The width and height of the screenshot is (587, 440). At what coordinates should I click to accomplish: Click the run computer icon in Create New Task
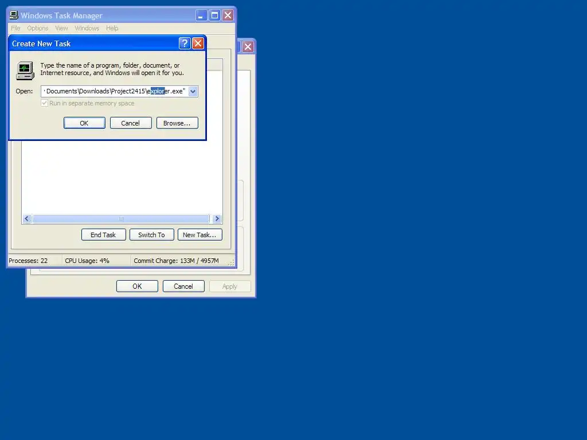[x=25, y=70]
